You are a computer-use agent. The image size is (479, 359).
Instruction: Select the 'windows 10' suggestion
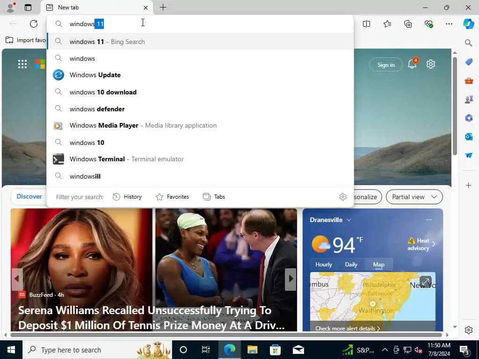click(x=200, y=142)
